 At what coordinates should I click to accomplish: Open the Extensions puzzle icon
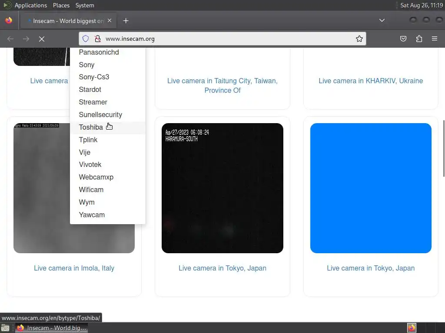click(419, 39)
